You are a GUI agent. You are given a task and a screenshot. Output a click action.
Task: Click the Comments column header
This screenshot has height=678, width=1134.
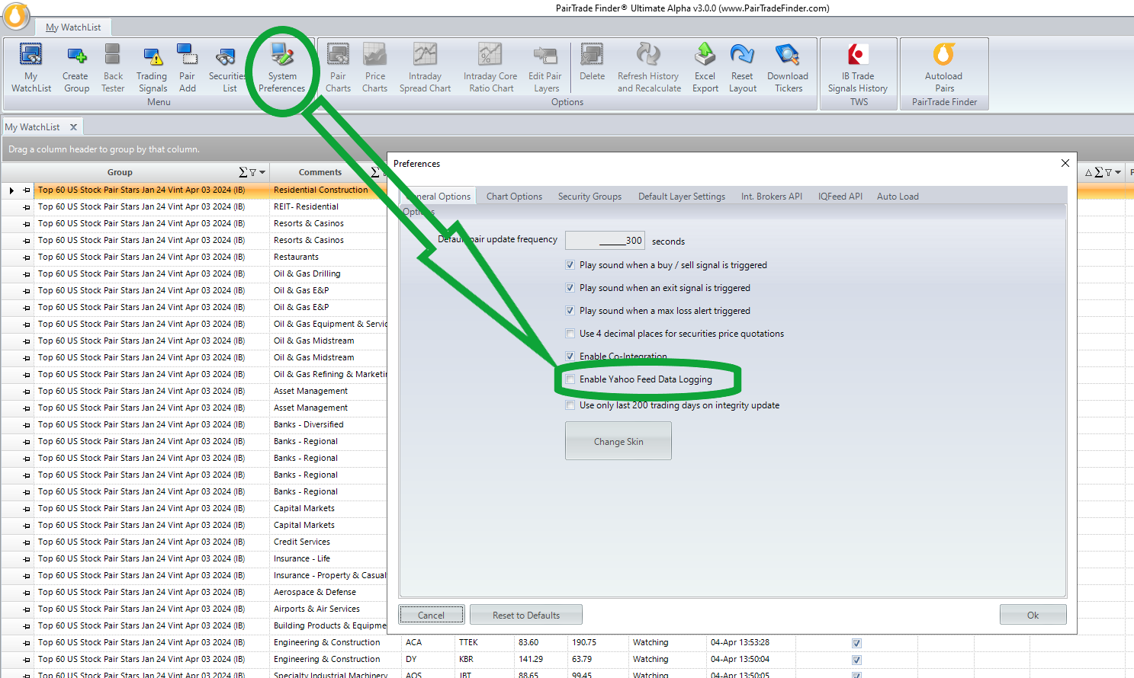(320, 173)
